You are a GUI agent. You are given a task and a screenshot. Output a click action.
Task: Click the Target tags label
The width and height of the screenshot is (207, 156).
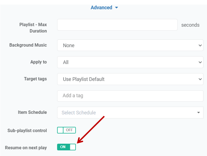click(x=35, y=79)
